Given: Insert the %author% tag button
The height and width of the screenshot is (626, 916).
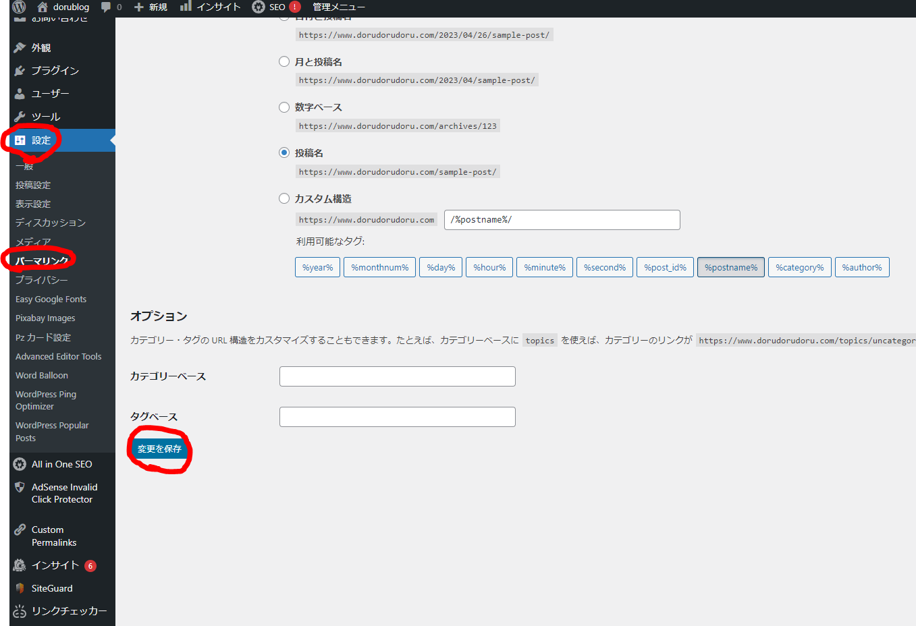Looking at the screenshot, I should coord(862,267).
